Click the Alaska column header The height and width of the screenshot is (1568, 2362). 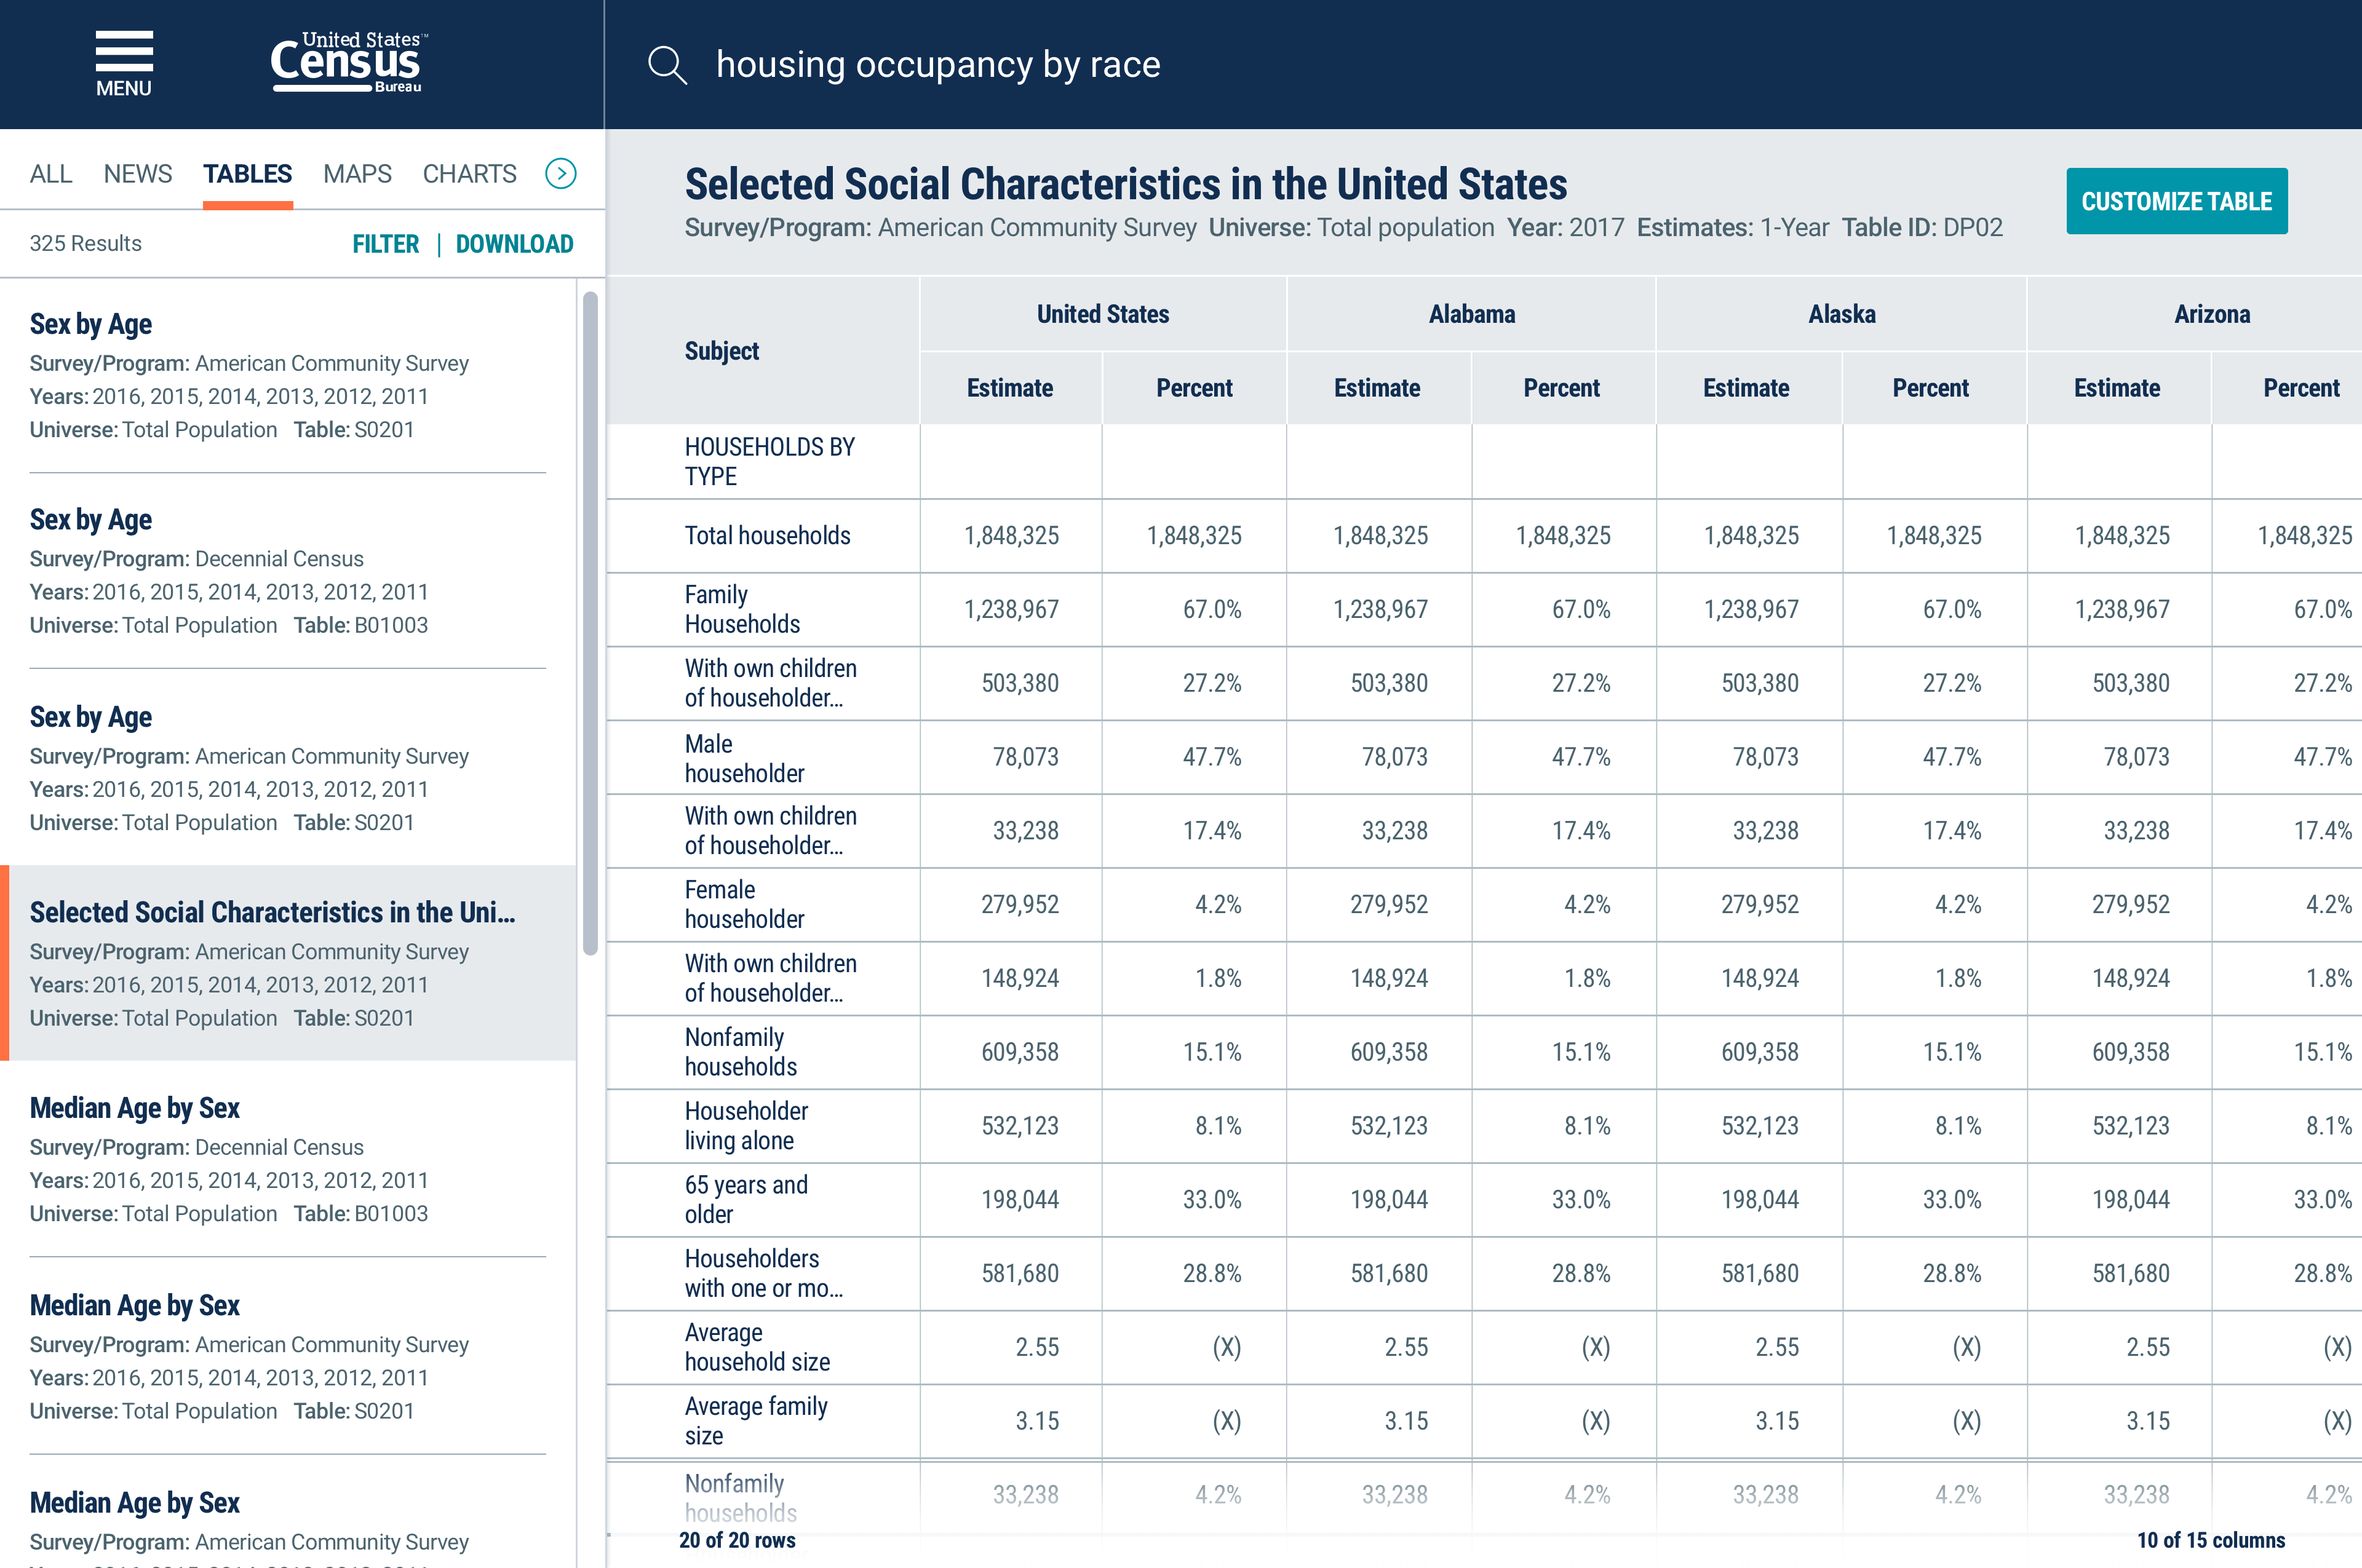(1842, 314)
